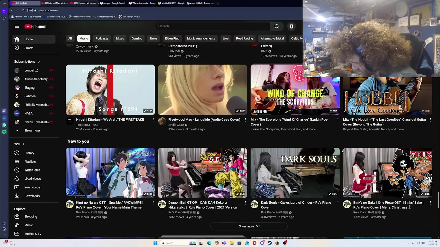Viewport: 440px width, 247px height.
Task: Open Steam from the taskbar
Action: pos(269,243)
